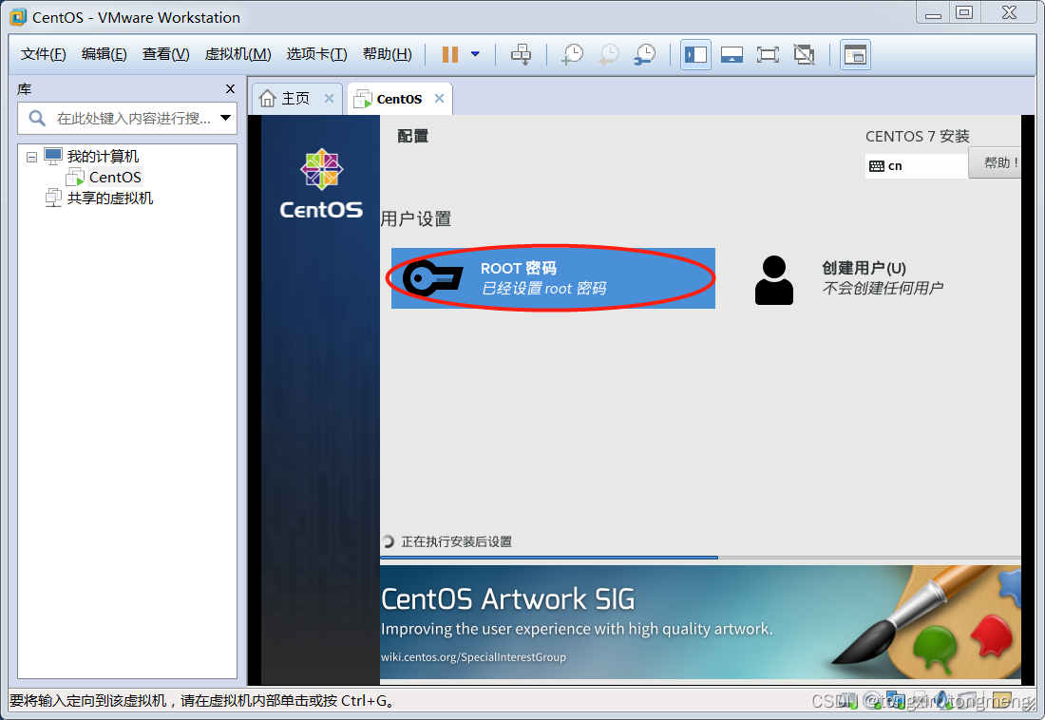This screenshot has height=720, width=1045.
Task: Open the 查看(V) menu
Action: pos(166,54)
